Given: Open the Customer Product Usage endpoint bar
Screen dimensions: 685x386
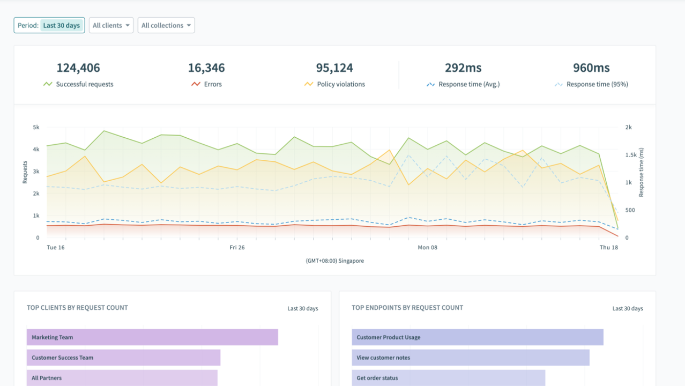Looking at the screenshot, I should [x=477, y=337].
